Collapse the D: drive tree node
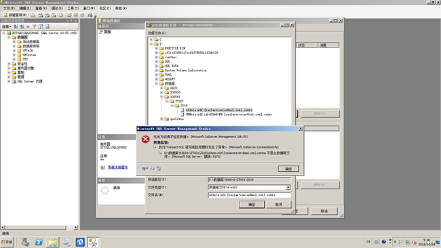The height and width of the screenshot is (248, 441). (x=151, y=44)
